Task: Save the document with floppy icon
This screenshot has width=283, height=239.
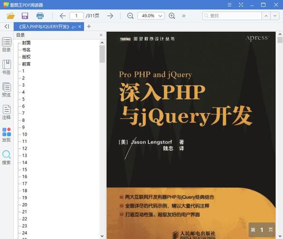Action: click(x=25, y=16)
